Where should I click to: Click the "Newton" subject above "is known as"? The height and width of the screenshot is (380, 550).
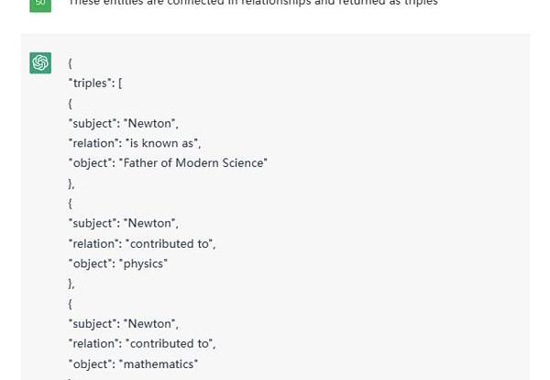pos(152,123)
